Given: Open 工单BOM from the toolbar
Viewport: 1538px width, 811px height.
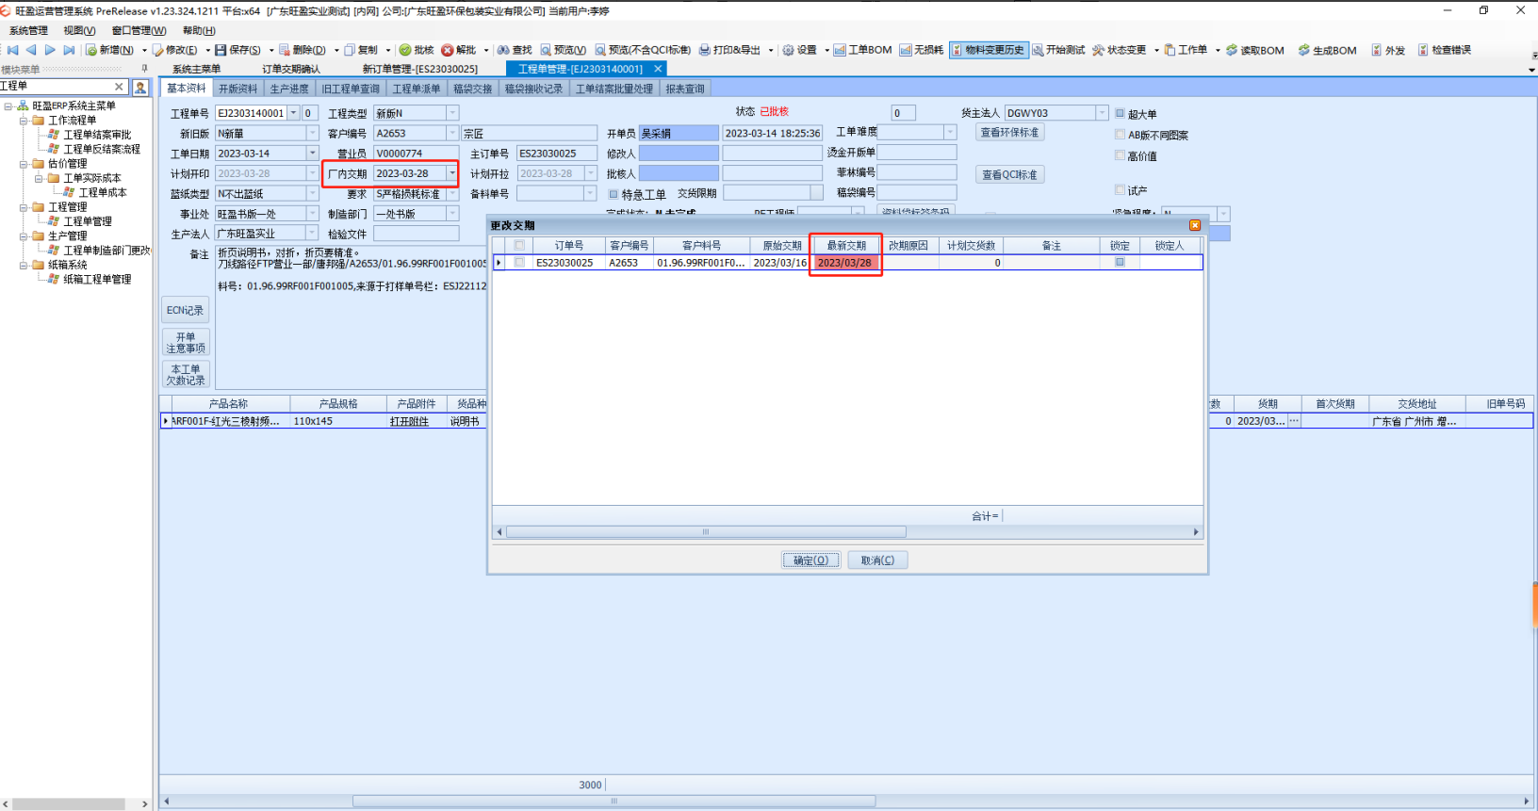Looking at the screenshot, I should 862,50.
